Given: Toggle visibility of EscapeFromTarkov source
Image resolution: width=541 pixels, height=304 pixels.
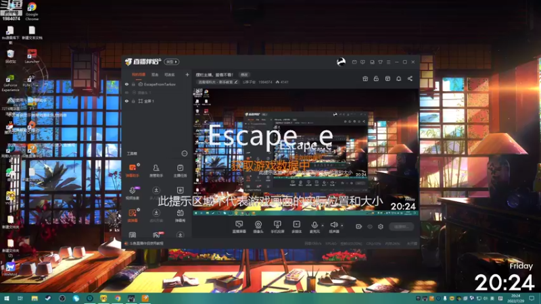Looking at the screenshot, I should click(x=126, y=84).
